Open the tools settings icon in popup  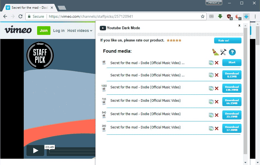(x=224, y=52)
